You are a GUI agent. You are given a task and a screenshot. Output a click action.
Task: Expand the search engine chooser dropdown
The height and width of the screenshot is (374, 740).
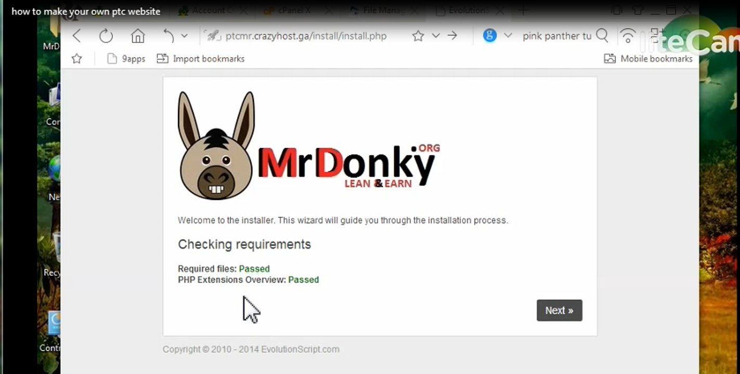point(508,35)
